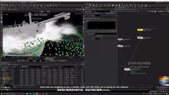169x95 pixels.
Task: Stop playback on the playbar
Action: (x=5, y=87)
